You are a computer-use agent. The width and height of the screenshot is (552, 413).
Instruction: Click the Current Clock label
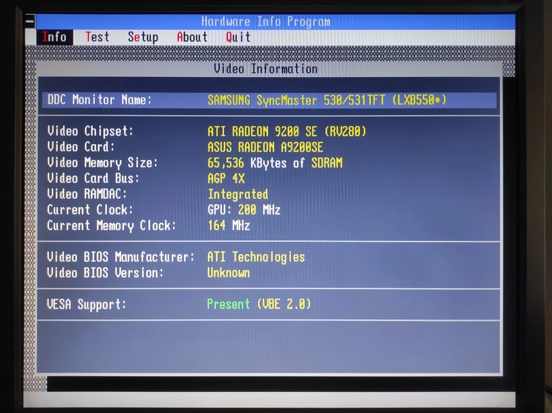(x=90, y=210)
